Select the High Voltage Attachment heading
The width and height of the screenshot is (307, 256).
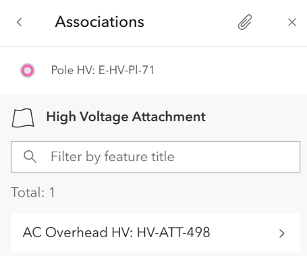pyautogui.click(x=125, y=117)
